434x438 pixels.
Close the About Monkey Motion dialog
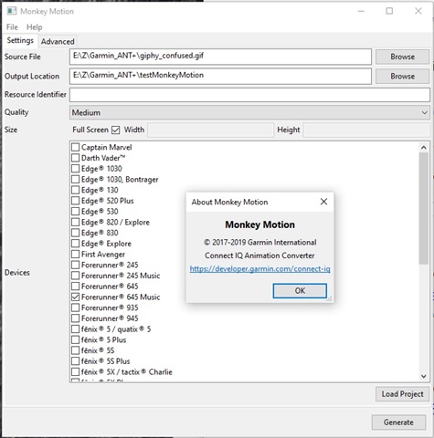click(323, 202)
